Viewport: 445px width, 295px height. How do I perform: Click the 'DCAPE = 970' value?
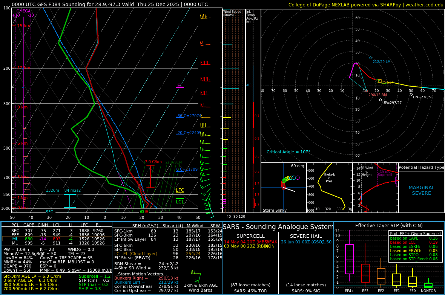coord(17,266)
